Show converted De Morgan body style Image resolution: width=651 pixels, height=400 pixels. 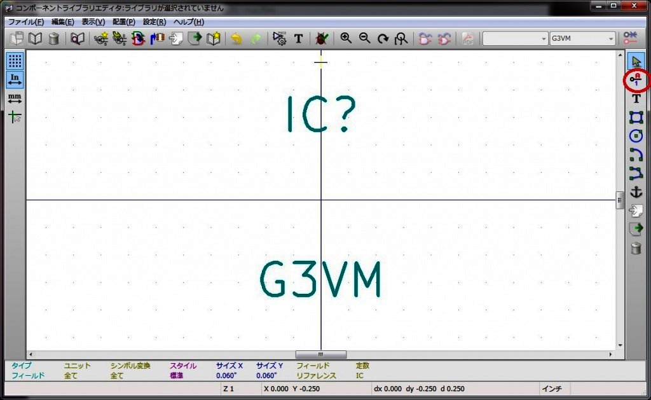click(x=444, y=38)
